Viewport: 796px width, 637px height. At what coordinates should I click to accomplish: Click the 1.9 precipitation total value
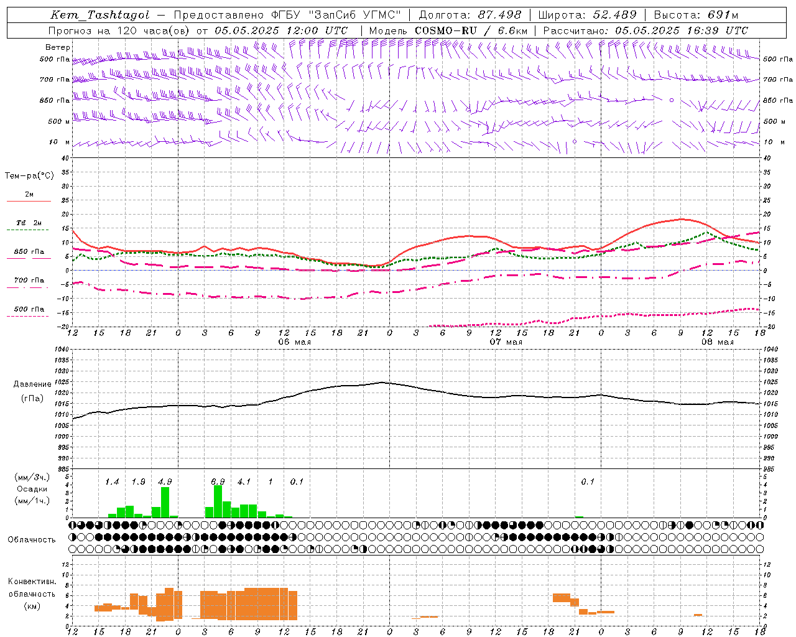pyautogui.click(x=138, y=482)
